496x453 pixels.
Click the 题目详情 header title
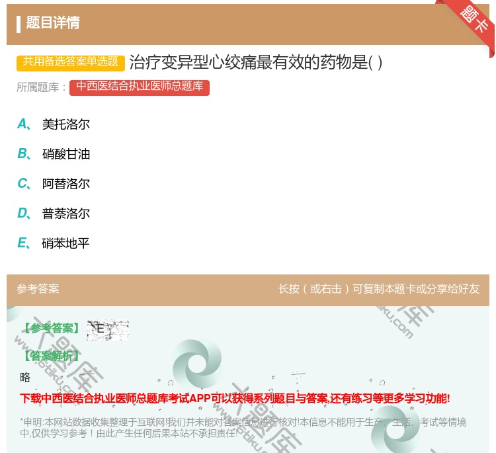pos(53,22)
